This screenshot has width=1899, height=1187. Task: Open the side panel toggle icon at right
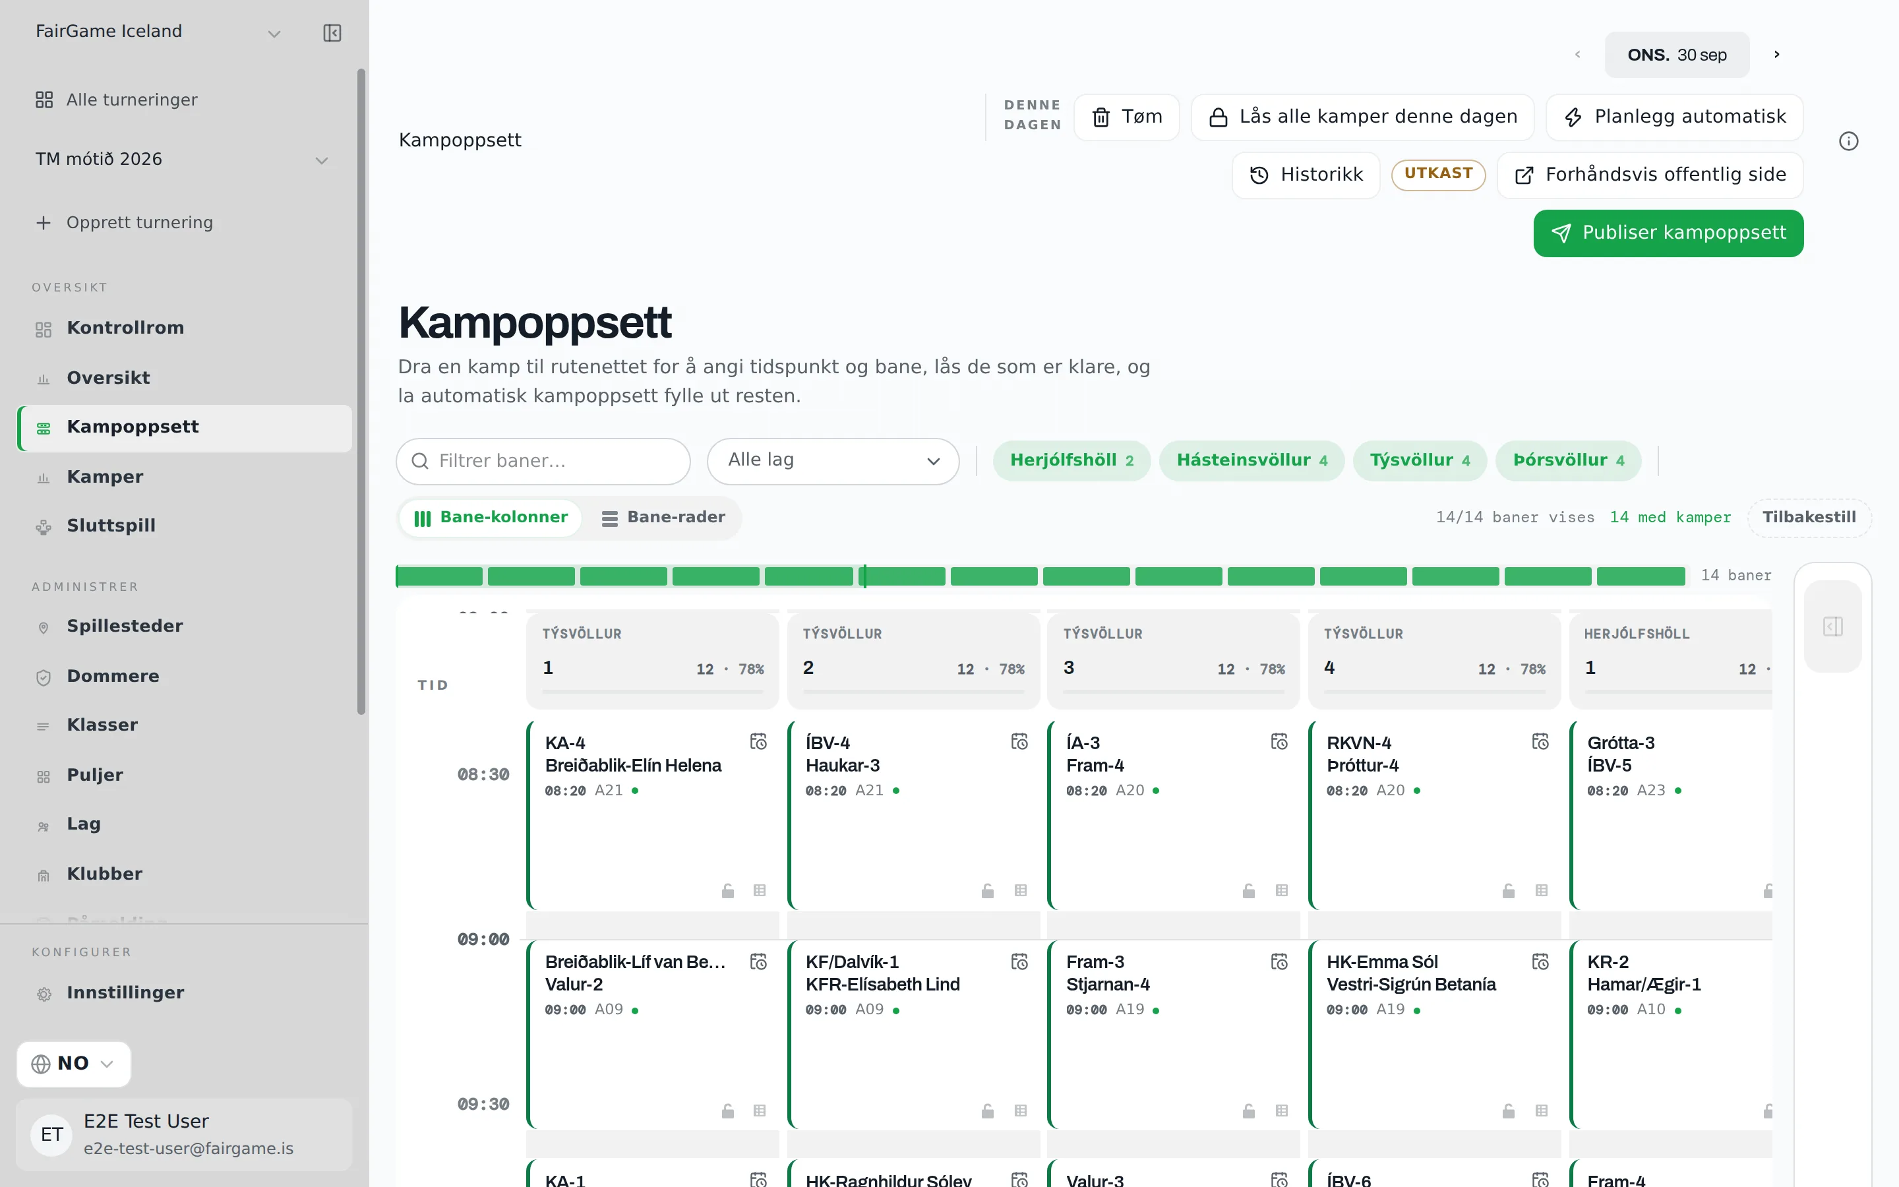1832,626
